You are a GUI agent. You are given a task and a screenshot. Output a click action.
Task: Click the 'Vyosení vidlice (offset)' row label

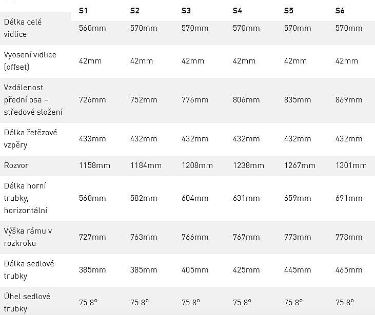click(30, 61)
